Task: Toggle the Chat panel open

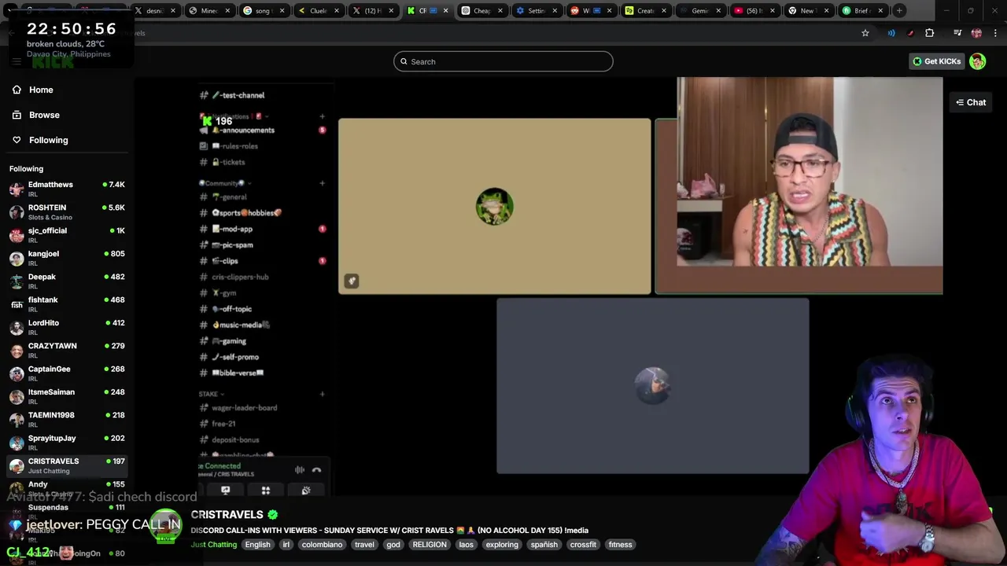Action: pyautogui.click(x=971, y=102)
